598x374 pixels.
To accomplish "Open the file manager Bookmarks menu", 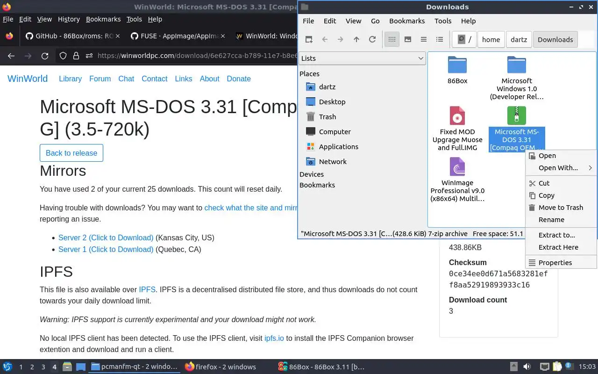I will [x=407, y=21].
